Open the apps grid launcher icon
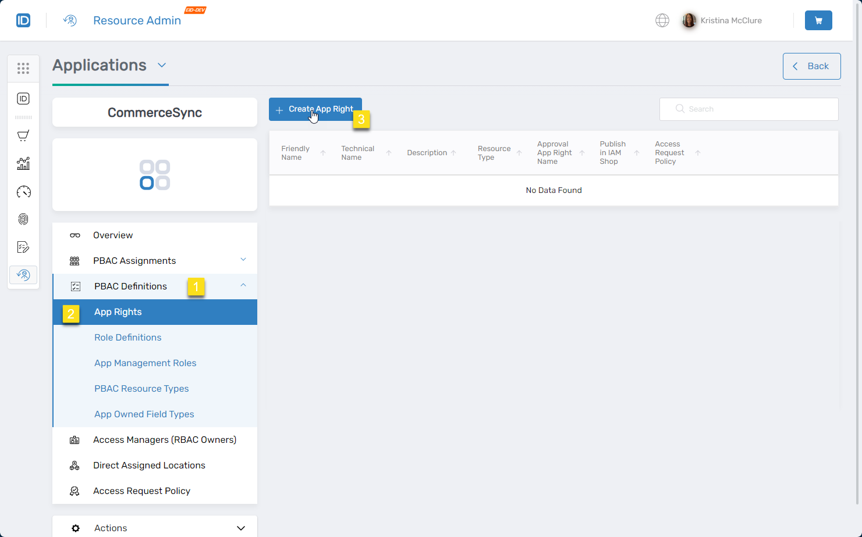This screenshot has width=862, height=537. click(23, 68)
